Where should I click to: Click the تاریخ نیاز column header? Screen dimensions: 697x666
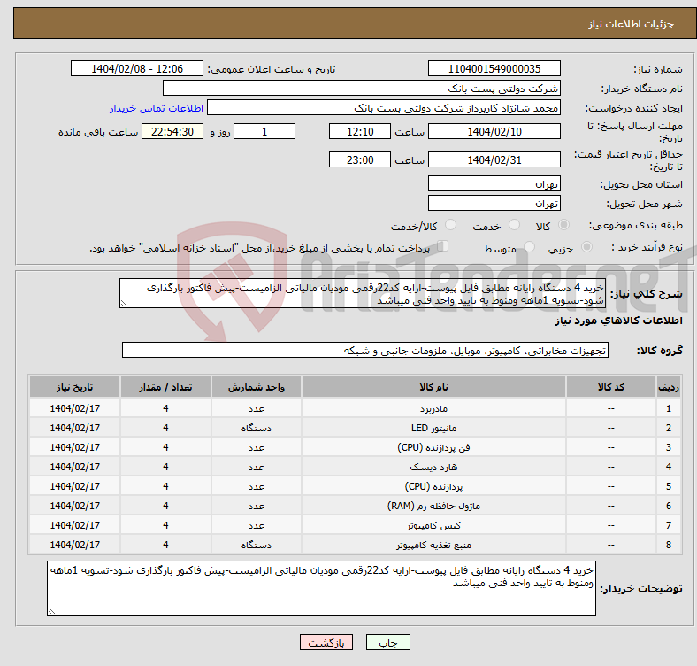[74, 387]
